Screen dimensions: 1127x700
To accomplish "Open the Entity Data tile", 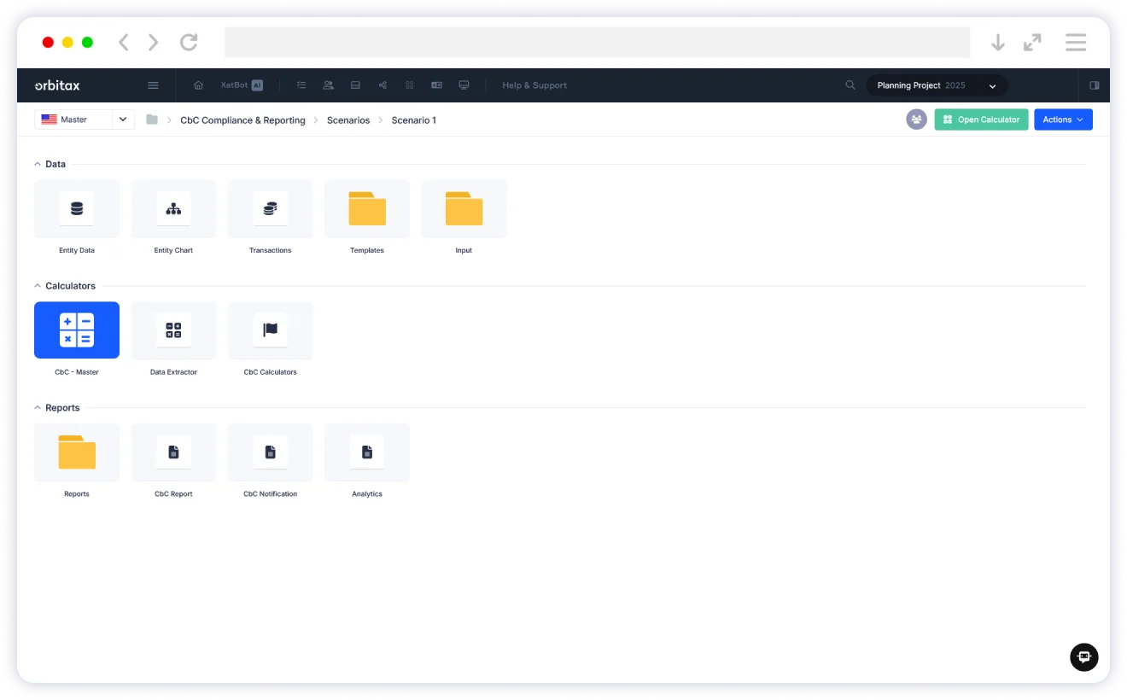I will (x=77, y=209).
